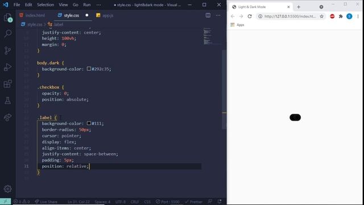Open the Testing flask view
The image size is (364, 205).
click(7, 101)
